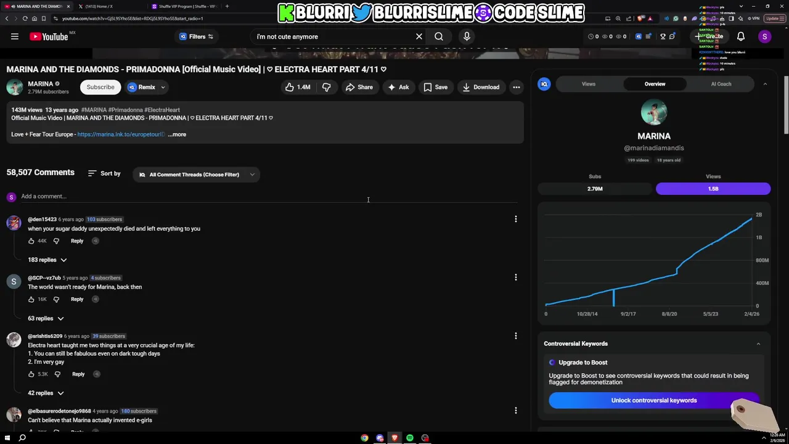Go back using browser back arrow
789x444 pixels.
(7, 18)
